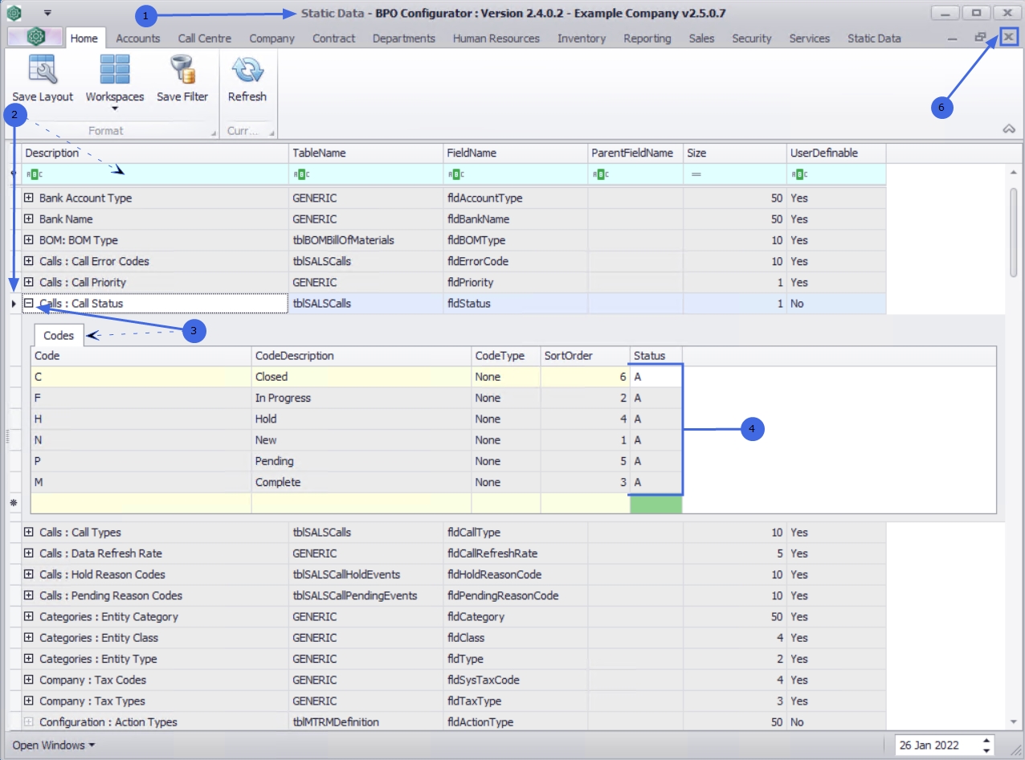Switch to the Inventory tab

582,38
